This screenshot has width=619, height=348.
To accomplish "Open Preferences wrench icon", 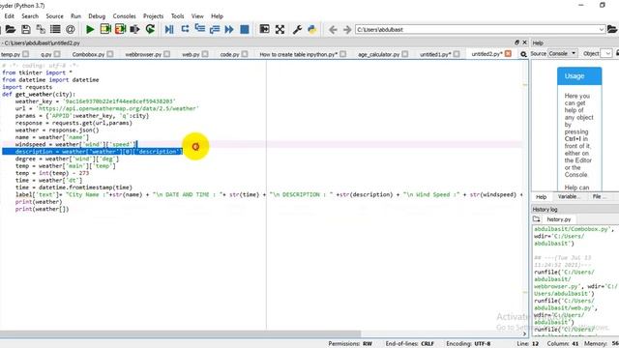I will pyautogui.click(x=297, y=30).
